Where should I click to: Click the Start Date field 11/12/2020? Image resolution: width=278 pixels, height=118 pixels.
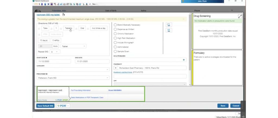tap(54, 61)
